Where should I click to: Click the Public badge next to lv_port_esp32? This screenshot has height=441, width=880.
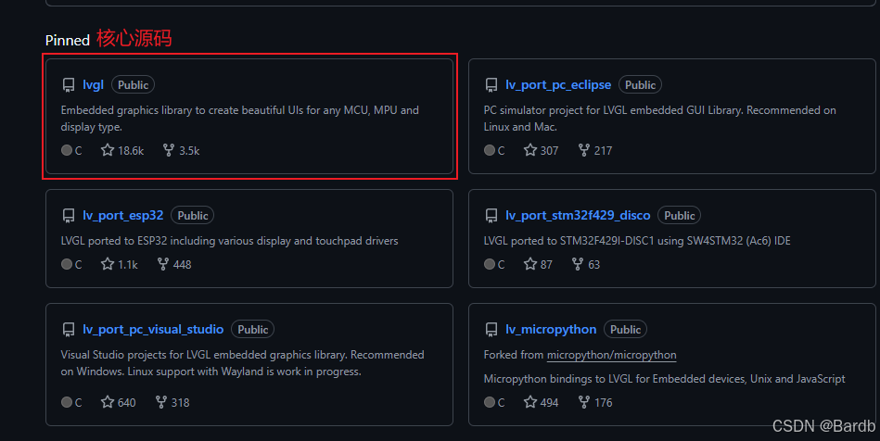tap(193, 216)
